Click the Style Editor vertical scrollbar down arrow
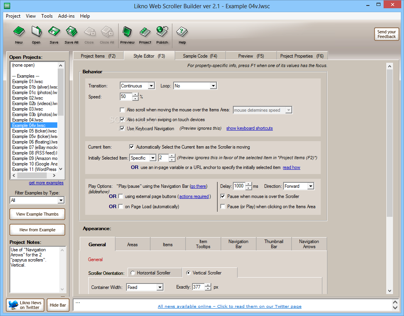 389,291
